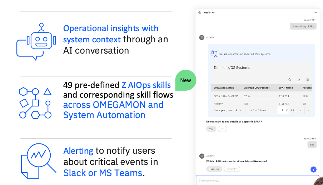Minimize the Assistant panel
Image resolution: width=323 pixels, height=185 pixels.
[x=315, y=12]
